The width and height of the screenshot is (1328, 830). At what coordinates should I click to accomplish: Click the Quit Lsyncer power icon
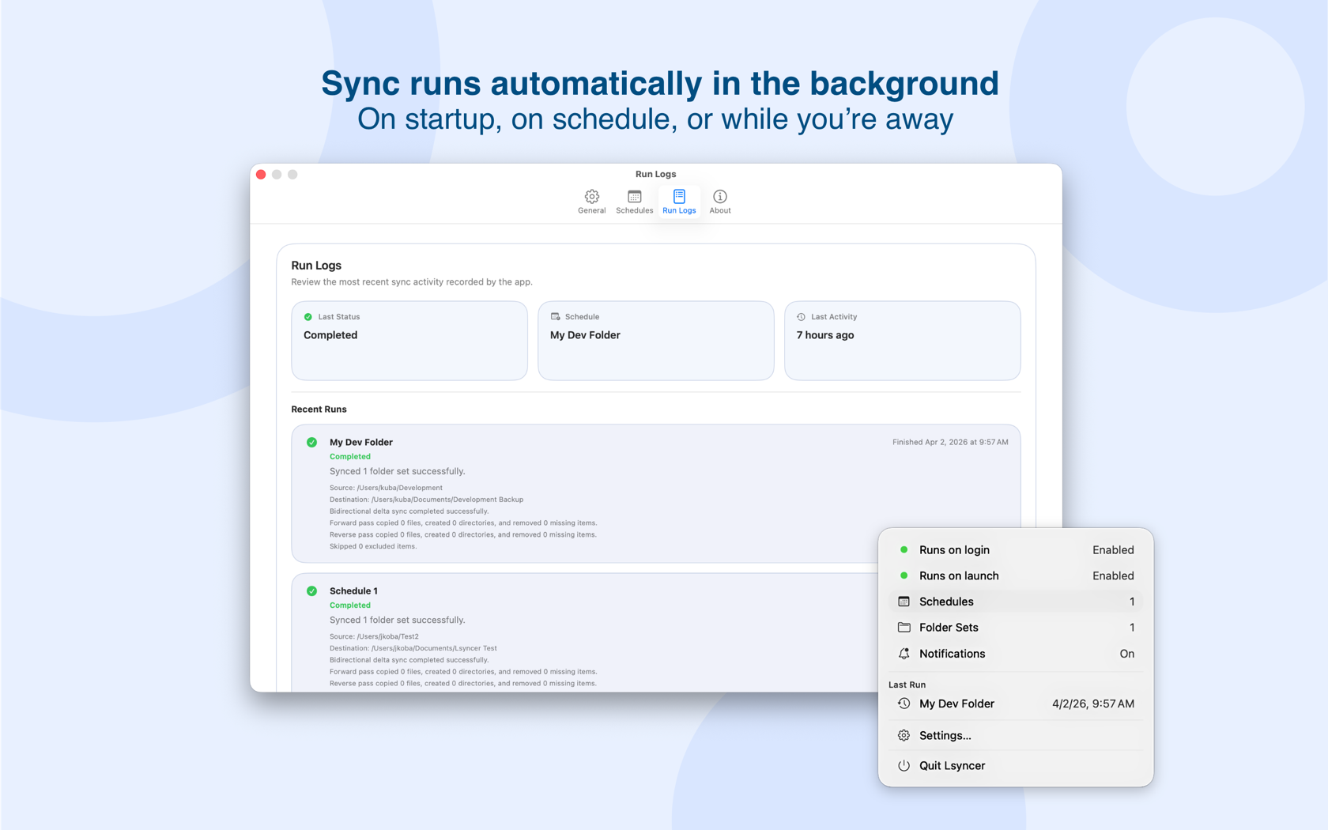(x=904, y=766)
